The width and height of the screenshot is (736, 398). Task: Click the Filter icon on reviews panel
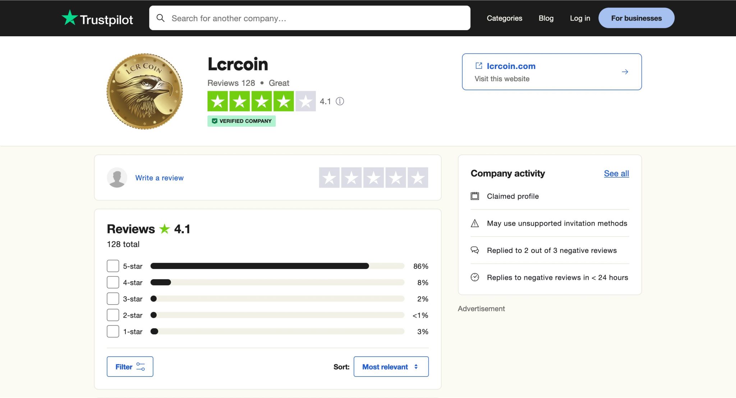click(x=141, y=366)
